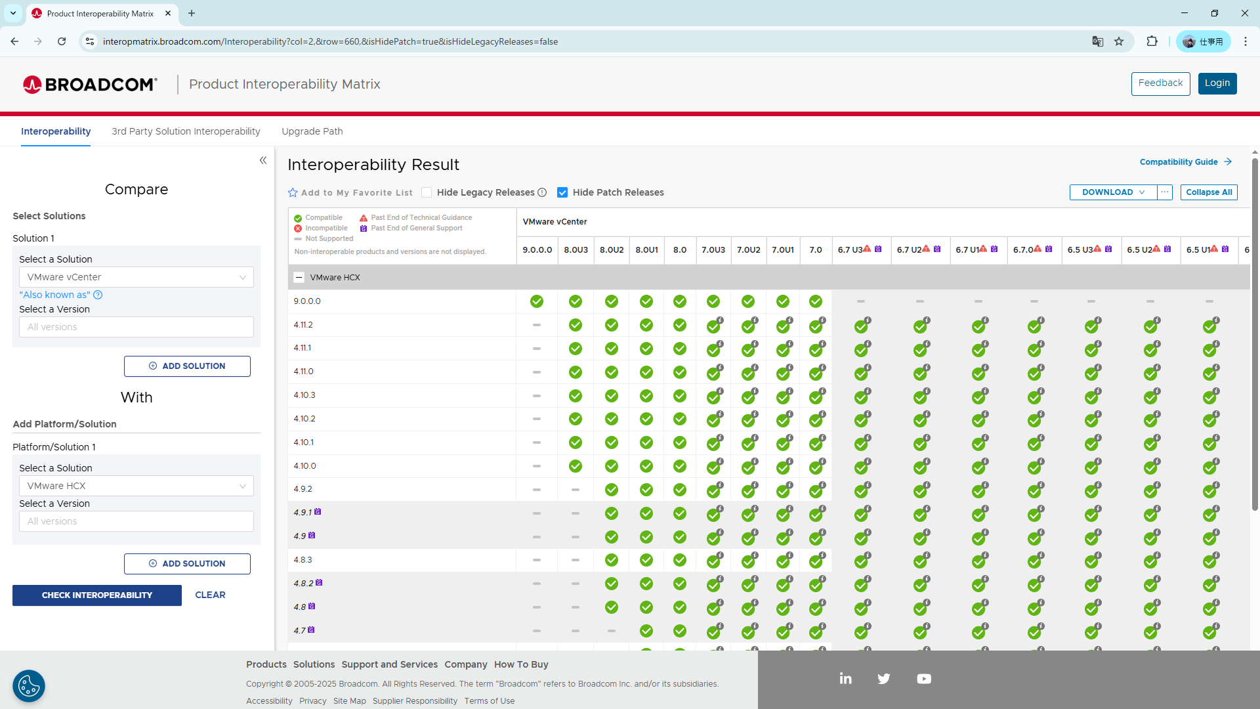Open the VMware vCenter solution dropdown
1260x709 pixels.
coord(136,277)
